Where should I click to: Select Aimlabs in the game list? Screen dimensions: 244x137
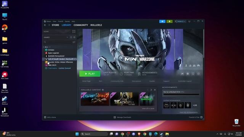[x=51, y=50]
